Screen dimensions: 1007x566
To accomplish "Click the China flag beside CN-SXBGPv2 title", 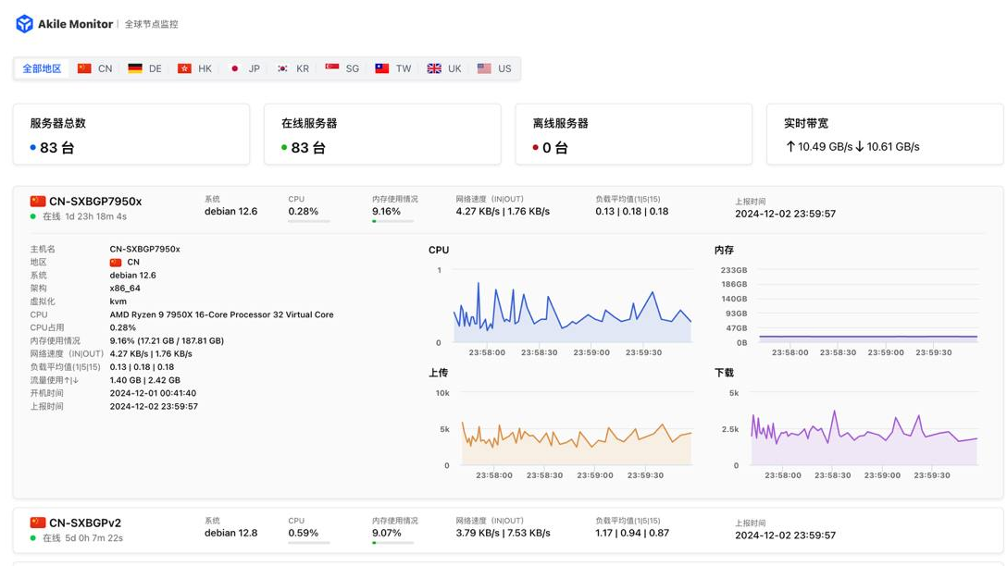I will click(x=38, y=523).
